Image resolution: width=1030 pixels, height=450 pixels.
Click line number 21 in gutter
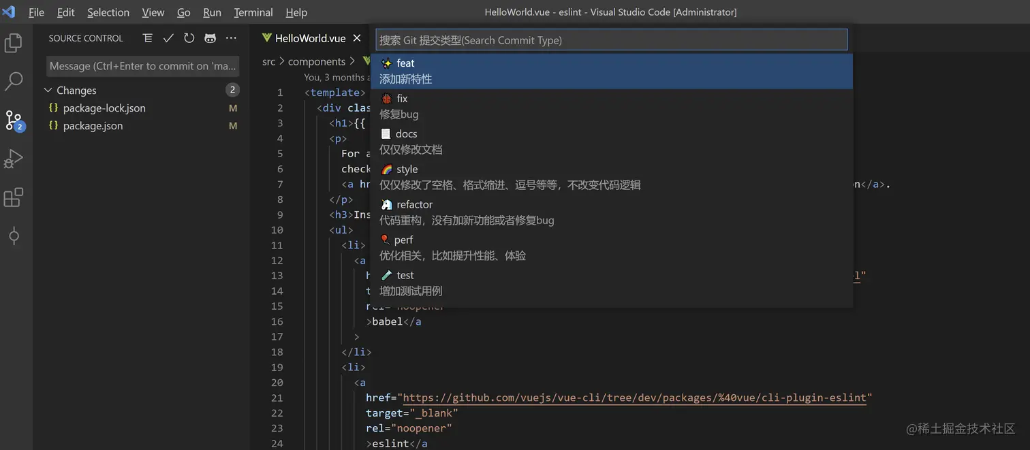click(277, 398)
